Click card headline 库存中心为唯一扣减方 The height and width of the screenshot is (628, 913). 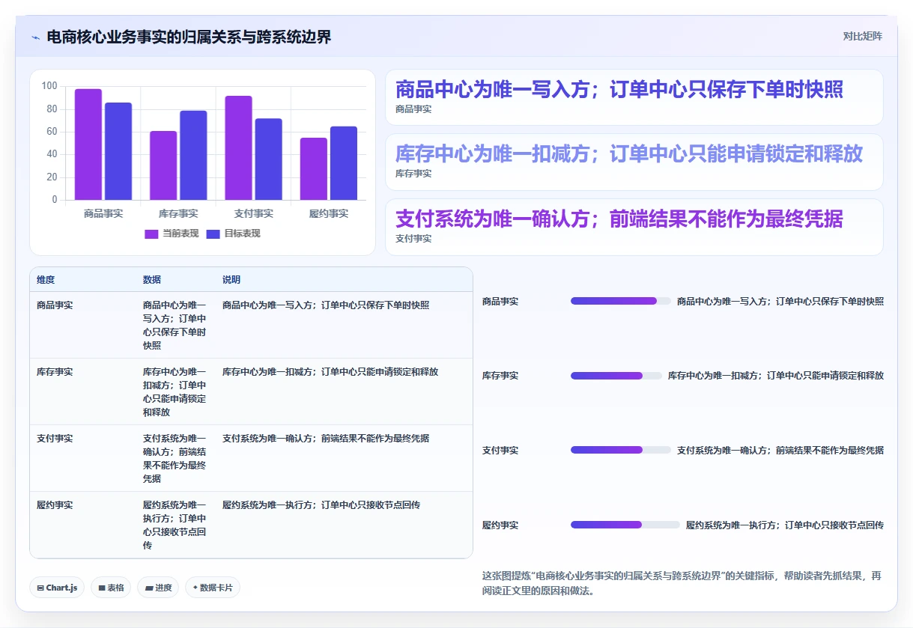coord(629,154)
